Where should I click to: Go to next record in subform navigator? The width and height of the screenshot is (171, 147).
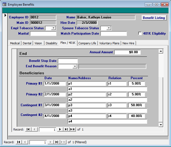point(60,129)
